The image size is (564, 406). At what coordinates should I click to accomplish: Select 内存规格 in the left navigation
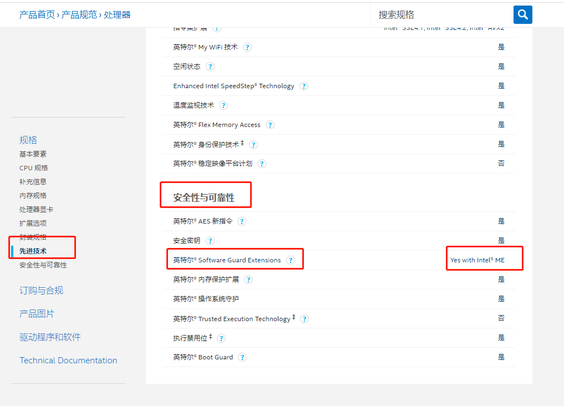pos(33,196)
